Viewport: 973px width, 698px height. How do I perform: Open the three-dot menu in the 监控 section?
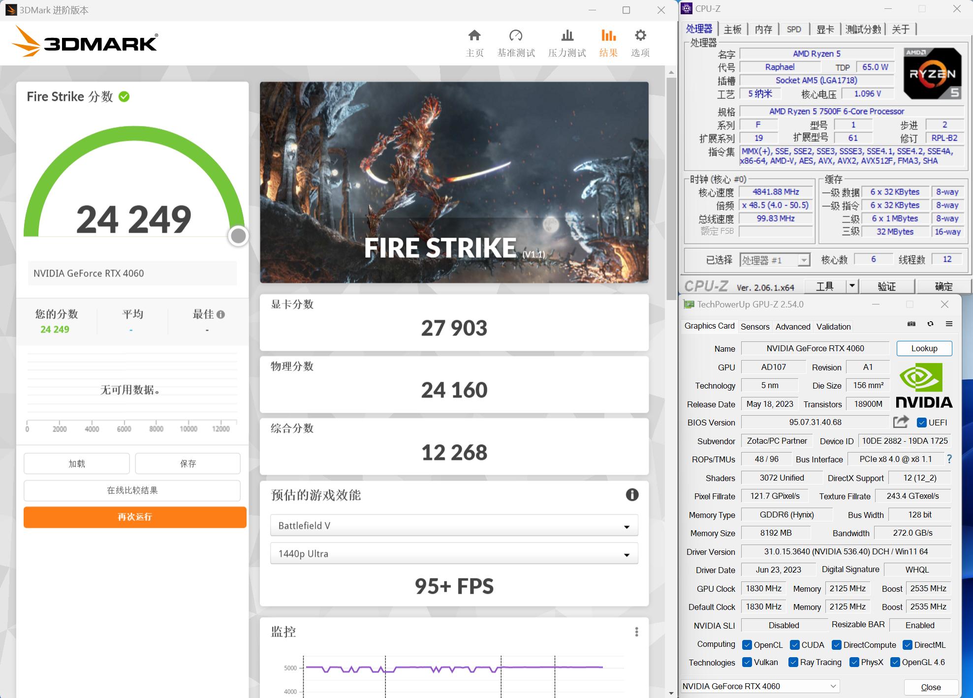tap(637, 632)
